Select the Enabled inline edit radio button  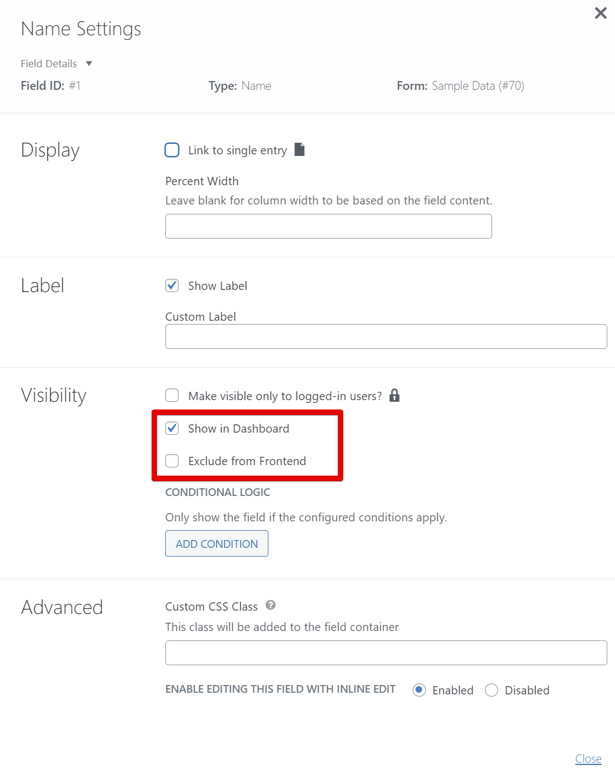tap(419, 690)
